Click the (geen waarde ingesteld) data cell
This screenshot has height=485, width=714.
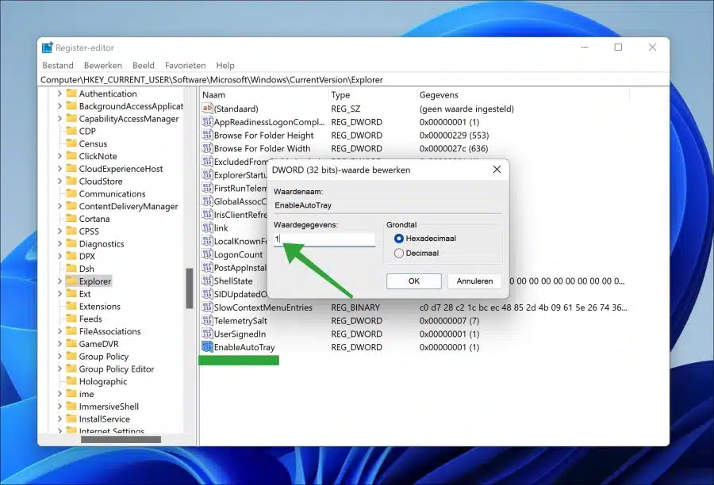click(466, 109)
